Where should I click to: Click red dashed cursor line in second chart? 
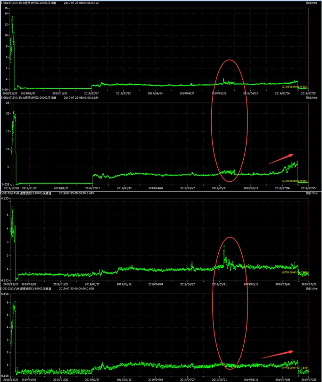(x=308, y=142)
